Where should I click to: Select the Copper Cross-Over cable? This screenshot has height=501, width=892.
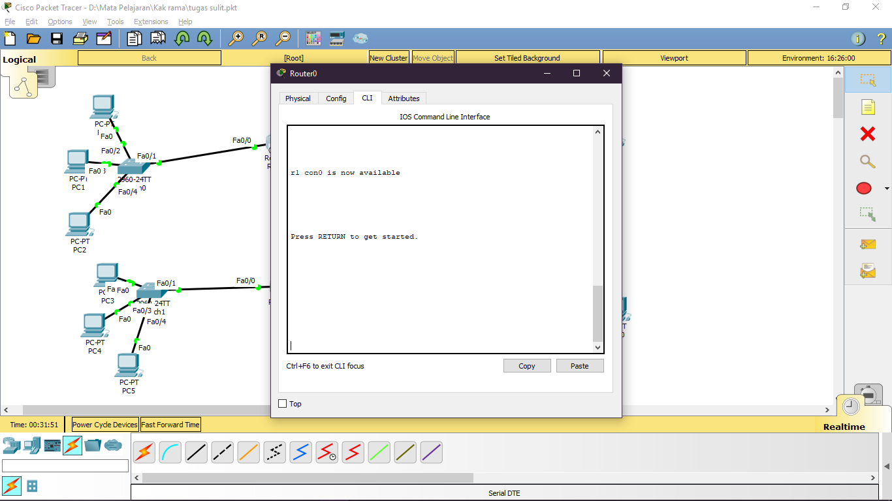coord(222,452)
